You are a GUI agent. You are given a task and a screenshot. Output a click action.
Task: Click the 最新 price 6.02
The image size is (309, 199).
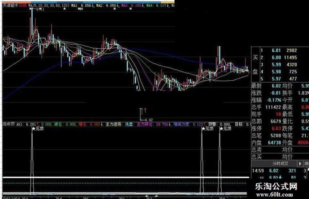click(x=276, y=86)
